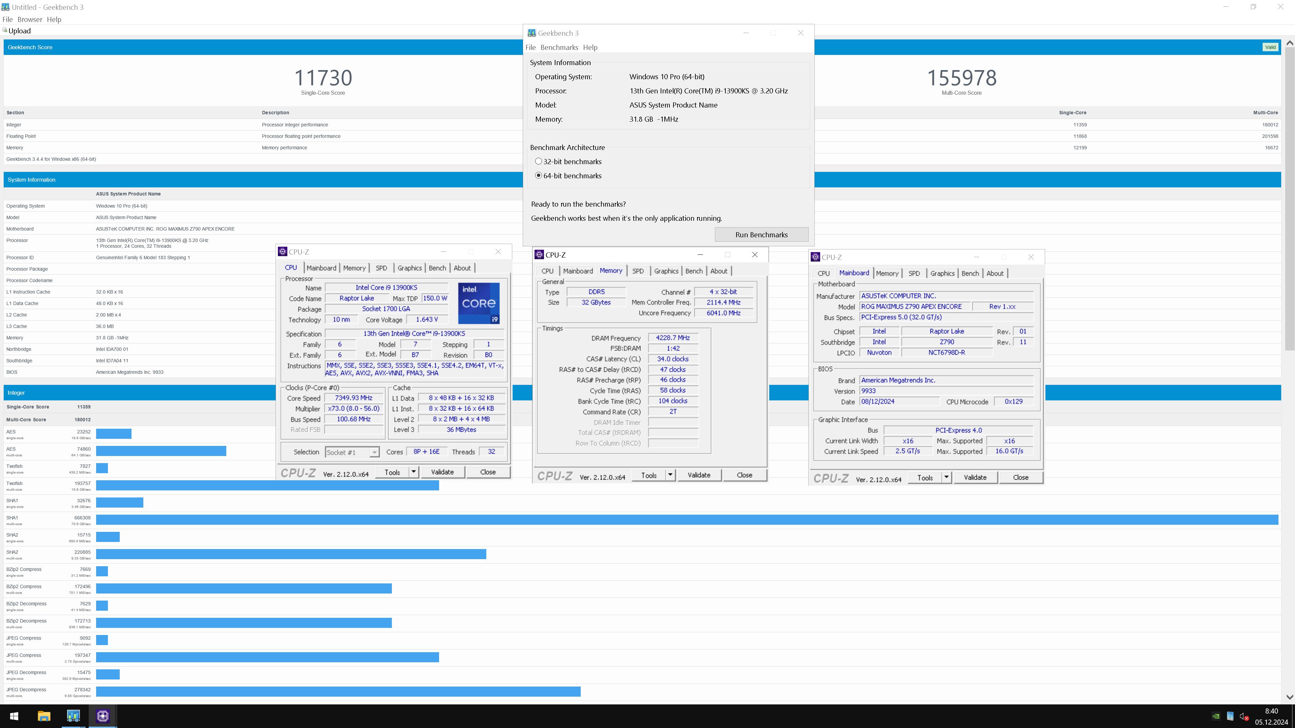Click the DRAM Frequency value 4228.7 MHz

[673, 338]
